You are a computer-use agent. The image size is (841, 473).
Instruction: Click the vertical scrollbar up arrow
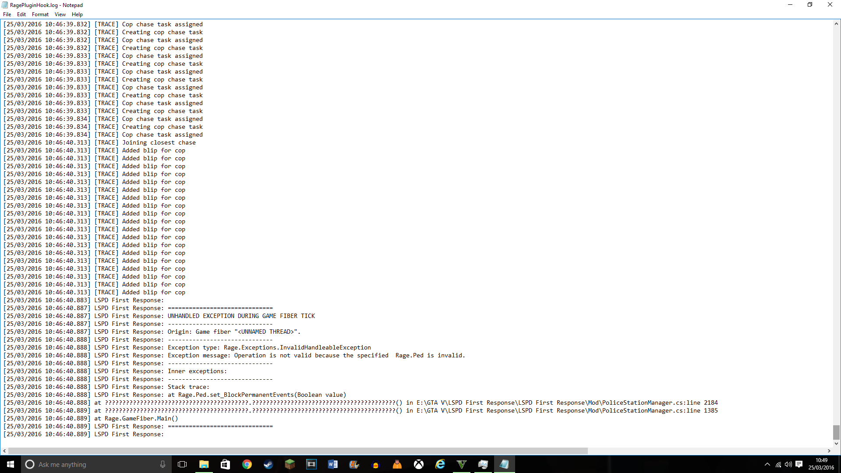coord(836,24)
